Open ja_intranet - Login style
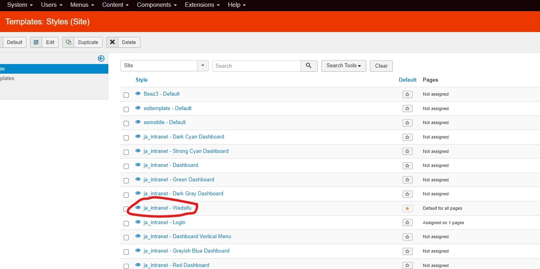Viewport: 540px width, 269px height. [164, 222]
